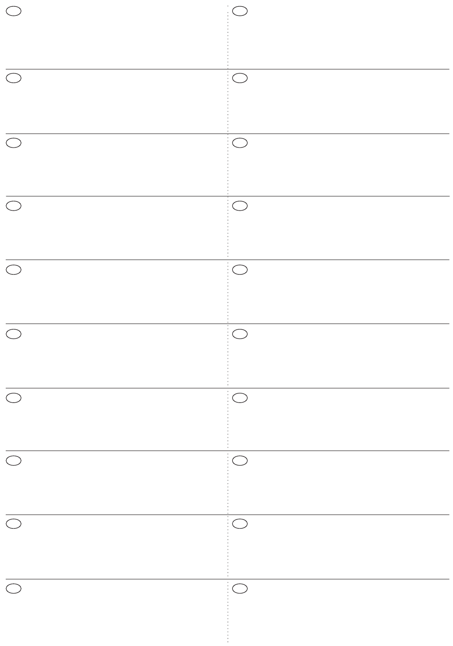Select the ninth-row oval on the right
This screenshot has height=646, width=453.
[240, 524]
